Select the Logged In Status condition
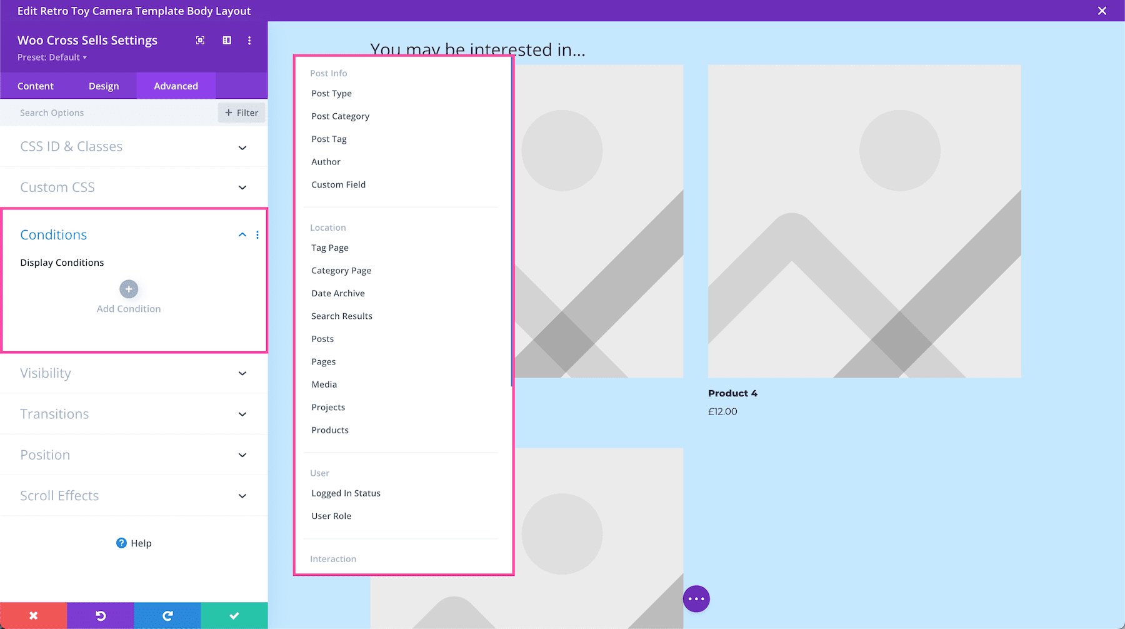 click(346, 493)
